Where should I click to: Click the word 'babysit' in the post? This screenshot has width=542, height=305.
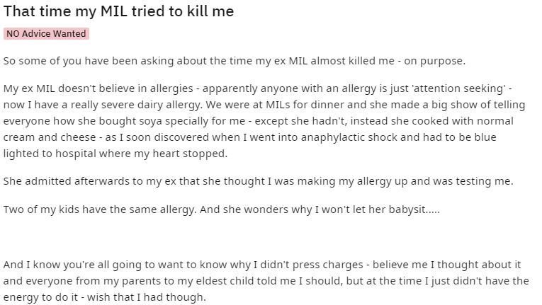[407, 209]
